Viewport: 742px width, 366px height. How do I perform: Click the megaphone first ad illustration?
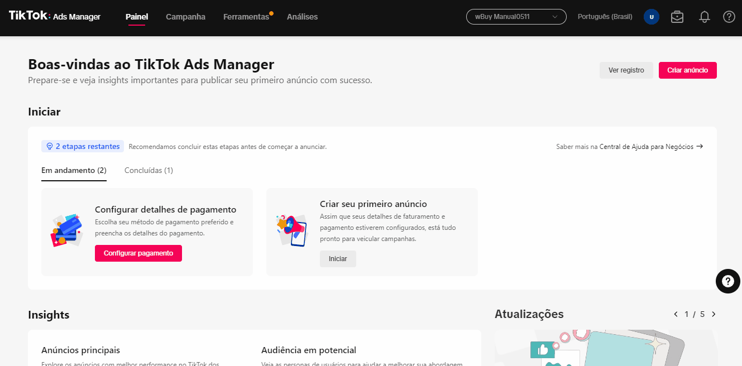coord(292,230)
